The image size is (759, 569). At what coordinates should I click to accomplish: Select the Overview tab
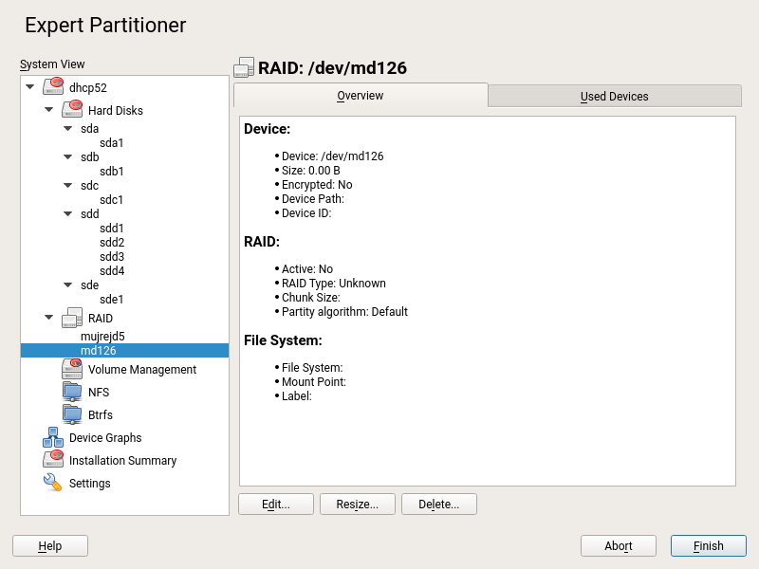click(361, 96)
